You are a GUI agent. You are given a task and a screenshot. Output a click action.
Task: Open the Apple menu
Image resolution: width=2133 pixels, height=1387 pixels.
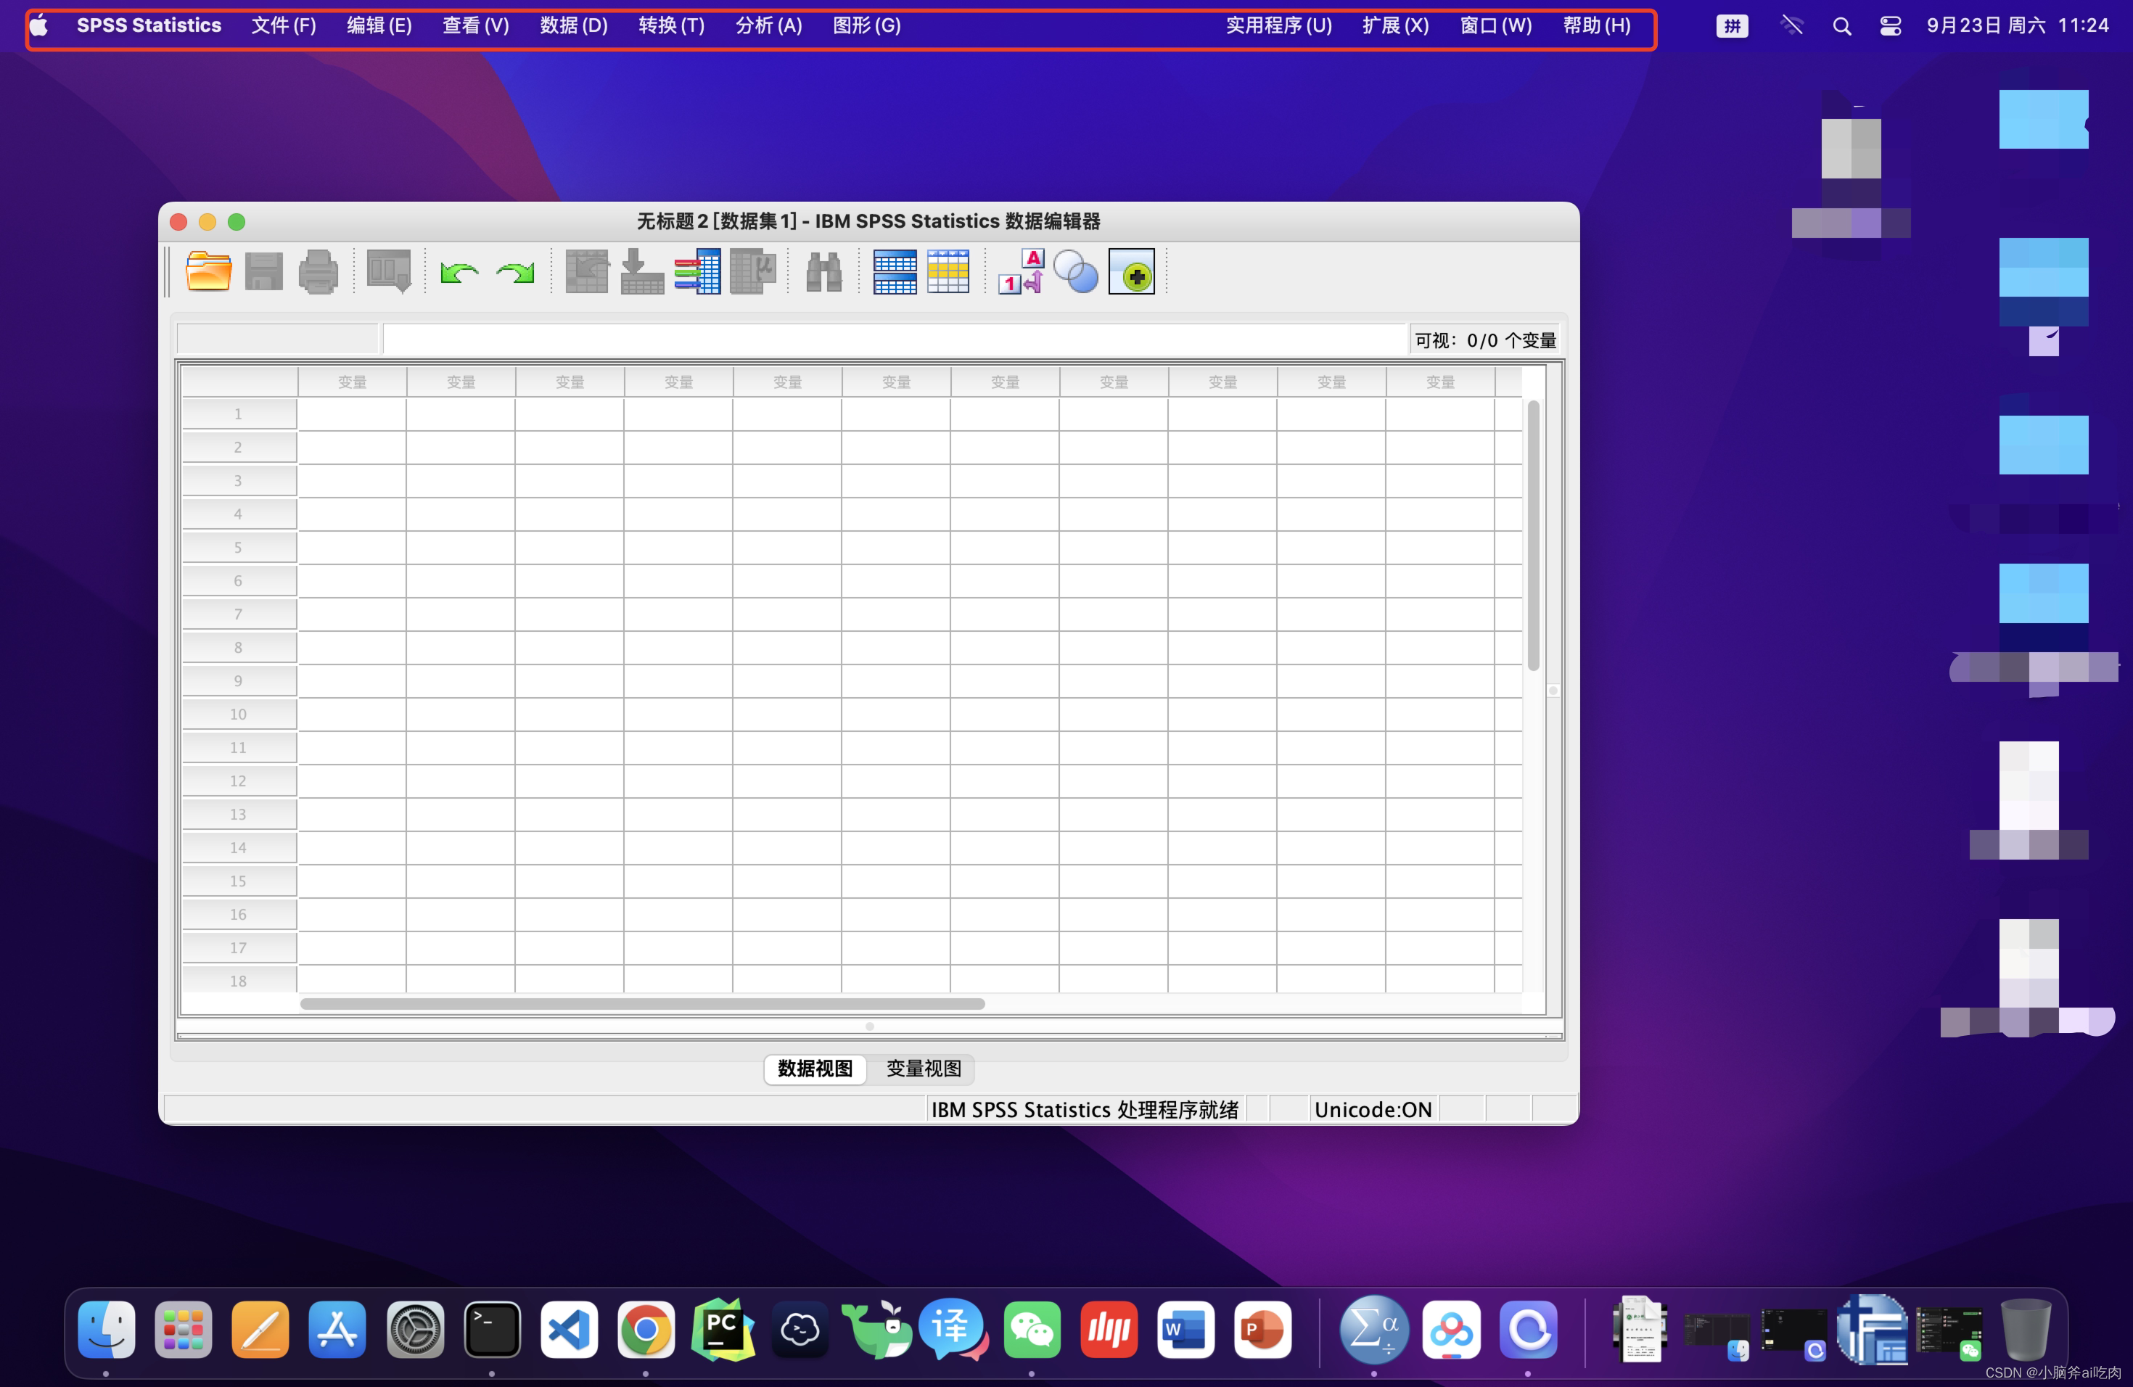[38, 25]
